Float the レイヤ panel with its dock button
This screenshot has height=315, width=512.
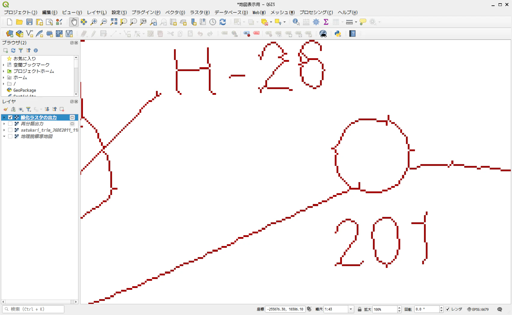pos(72,101)
